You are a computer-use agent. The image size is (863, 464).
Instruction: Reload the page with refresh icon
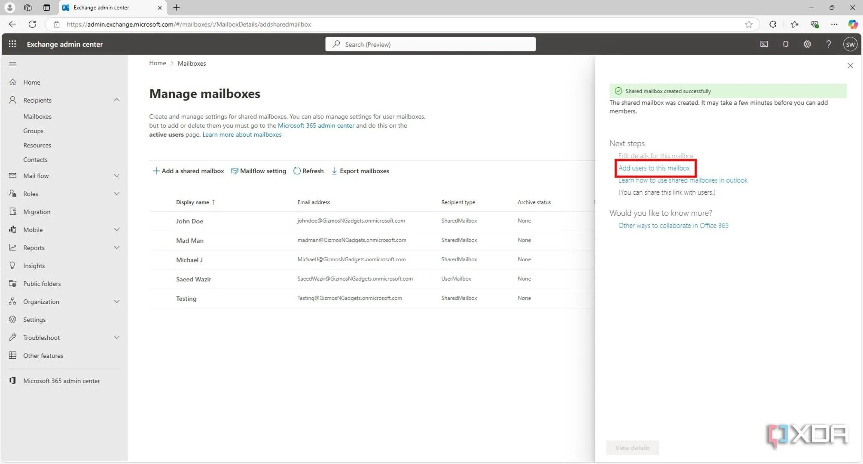pyautogui.click(x=32, y=24)
